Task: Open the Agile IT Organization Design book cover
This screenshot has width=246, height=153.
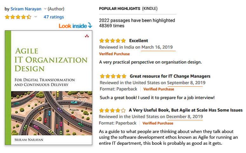Action: pyautogui.click(x=49, y=88)
